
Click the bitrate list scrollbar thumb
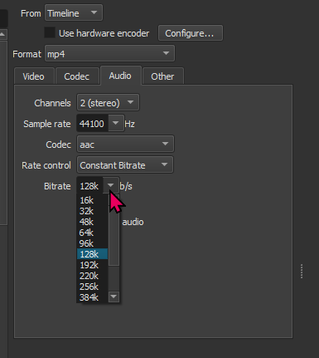click(x=114, y=235)
